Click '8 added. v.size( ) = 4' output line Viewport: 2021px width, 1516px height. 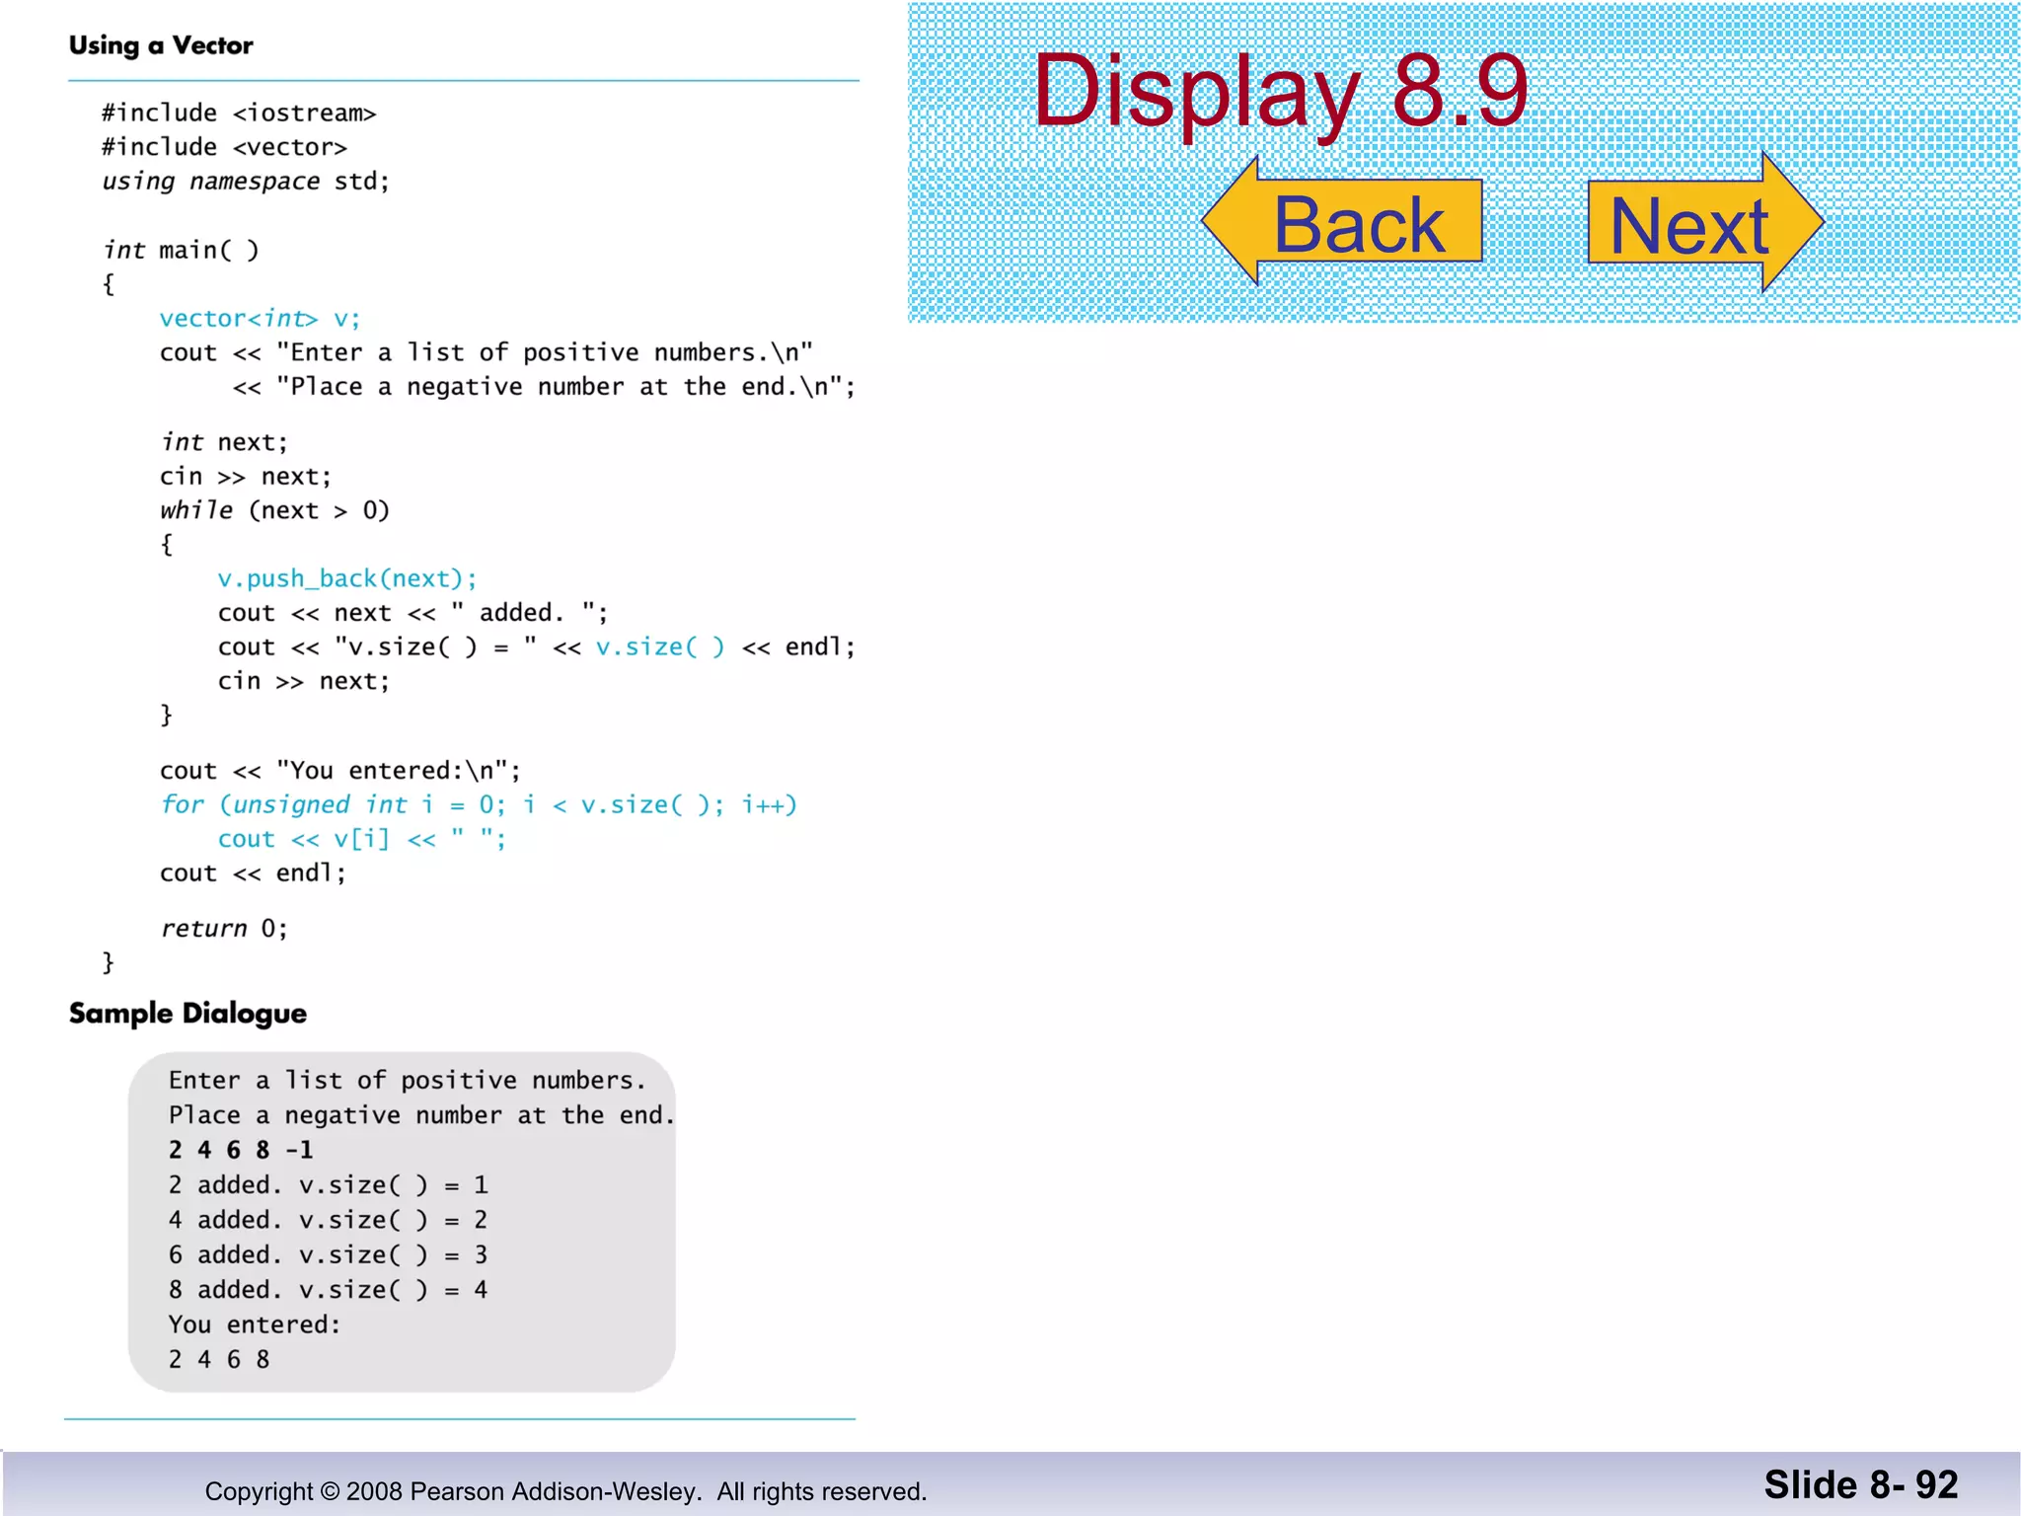(x=329, y=1290)
